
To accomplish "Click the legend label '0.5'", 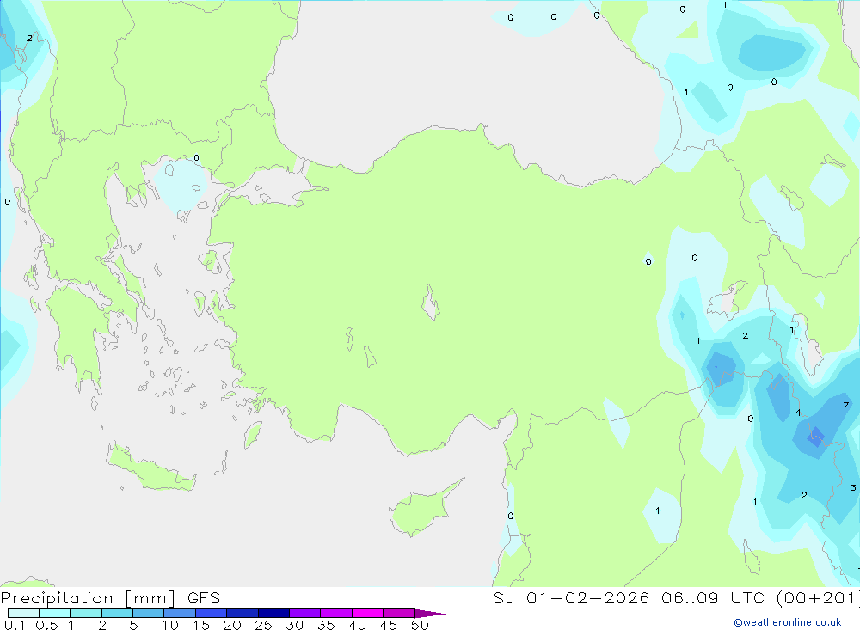I will point(46,625).
